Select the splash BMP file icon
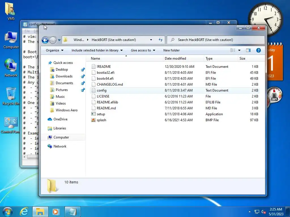This screenshot has width=290, height=217. (93, 120)
